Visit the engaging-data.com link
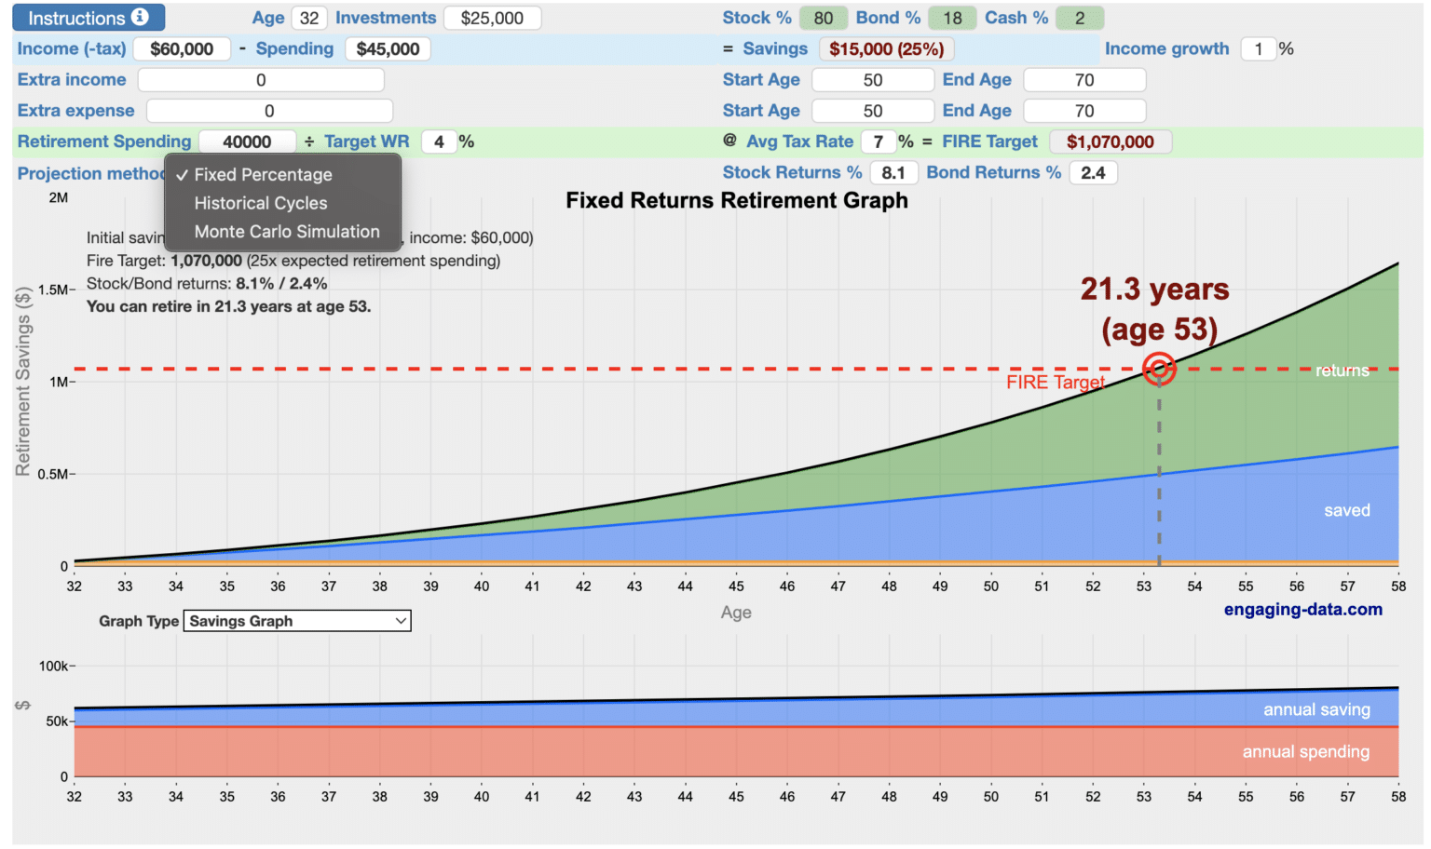 pyautogui.click(x=1303, y=609)
